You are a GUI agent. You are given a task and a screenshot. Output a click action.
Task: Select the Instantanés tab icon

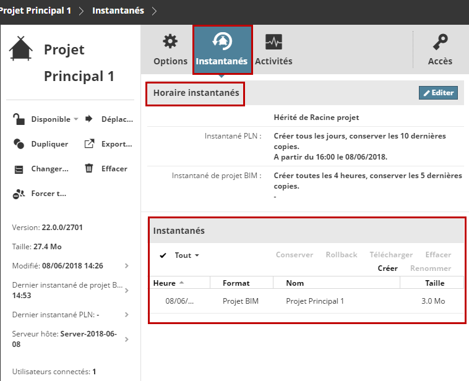coord(222,41)
